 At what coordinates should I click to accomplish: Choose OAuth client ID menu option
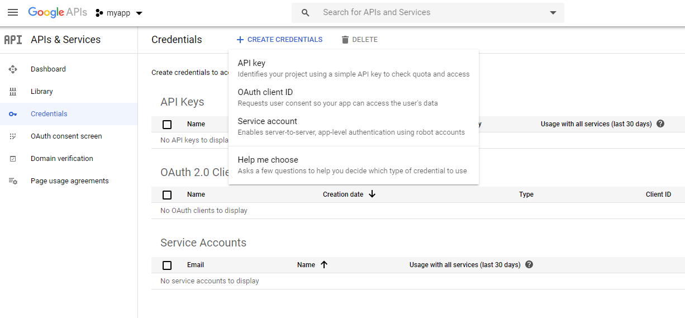[x=354, y=97]
